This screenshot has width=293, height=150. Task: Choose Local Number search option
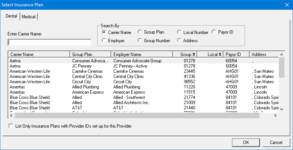pos(180,32)
